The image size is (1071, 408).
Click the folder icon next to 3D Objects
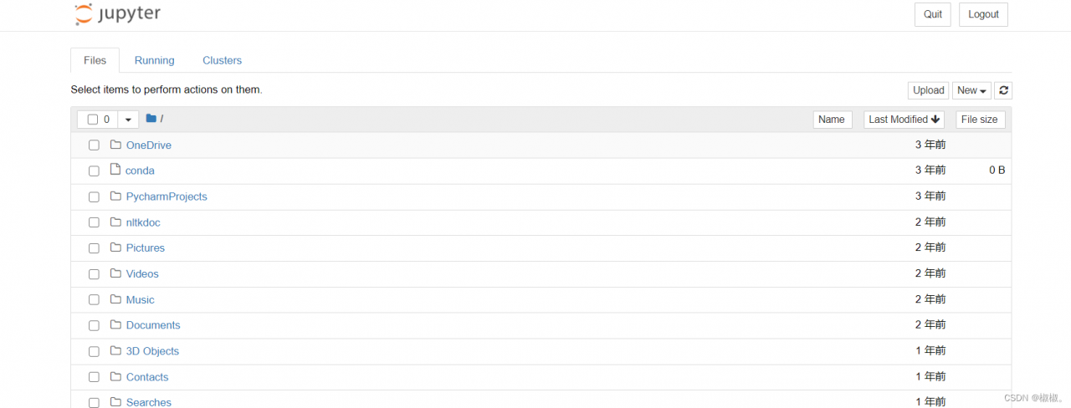click(x=115, y=351)
